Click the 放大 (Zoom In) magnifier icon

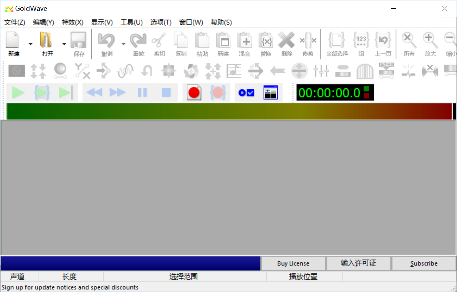430,40
